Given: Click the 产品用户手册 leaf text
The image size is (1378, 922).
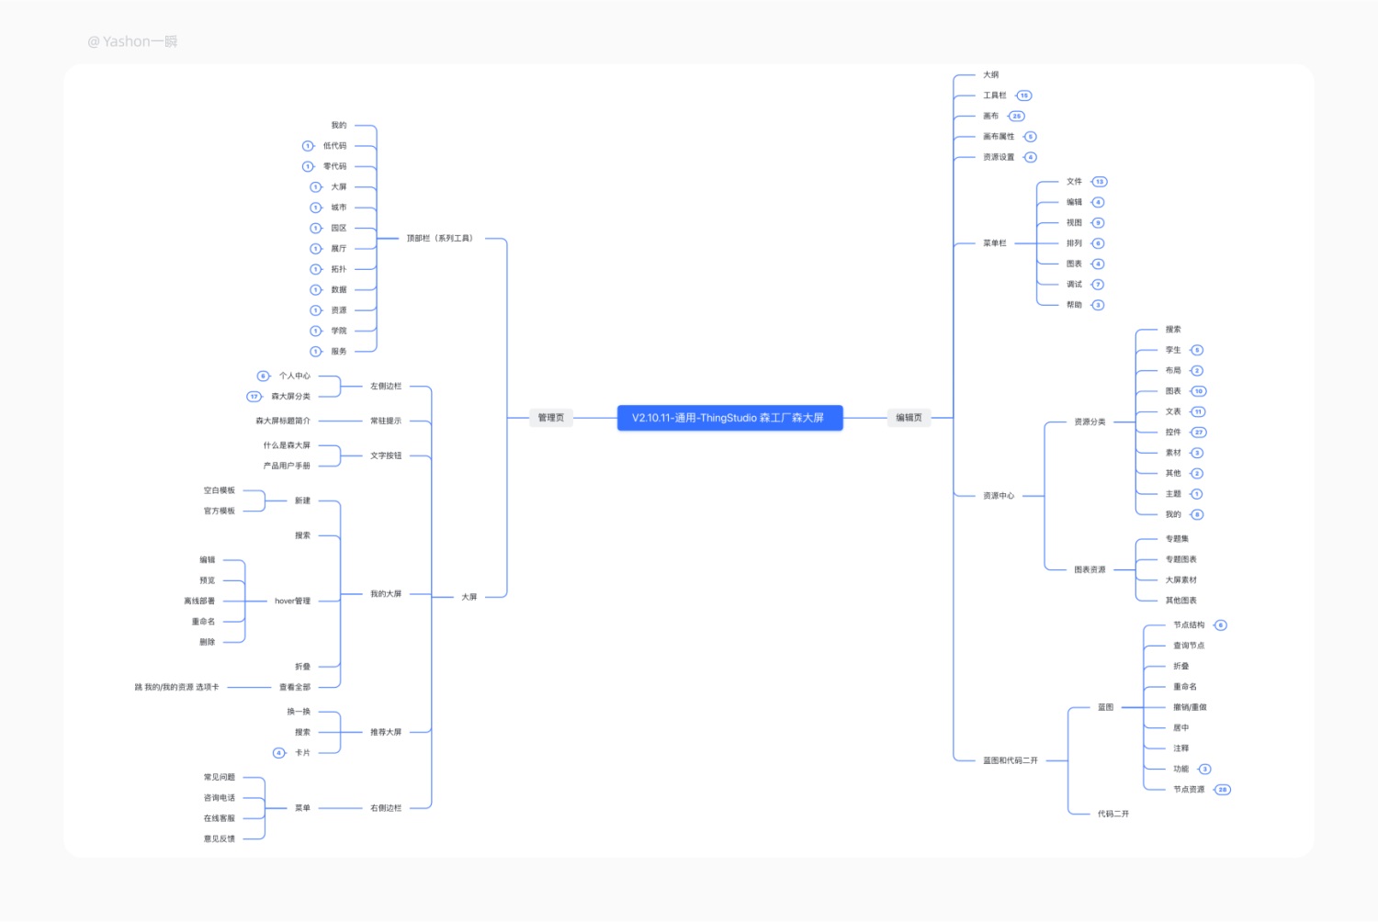Looking at the screenshot, I should point(288,466).
